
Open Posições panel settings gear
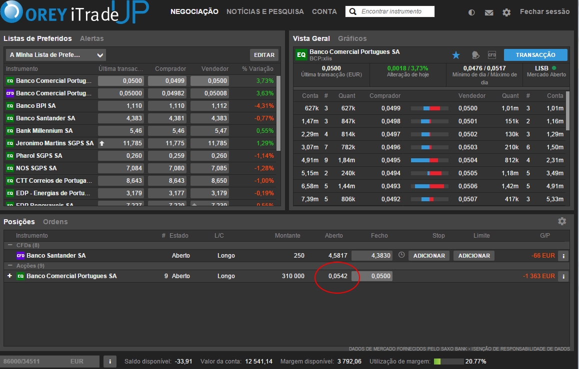[562, 221]
